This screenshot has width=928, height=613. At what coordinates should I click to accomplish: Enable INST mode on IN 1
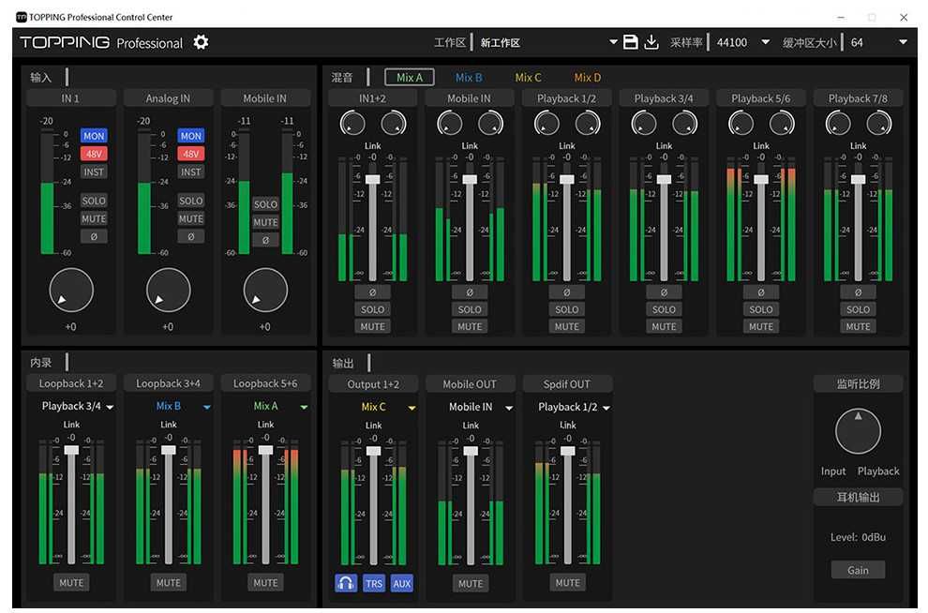coord(94,172)
